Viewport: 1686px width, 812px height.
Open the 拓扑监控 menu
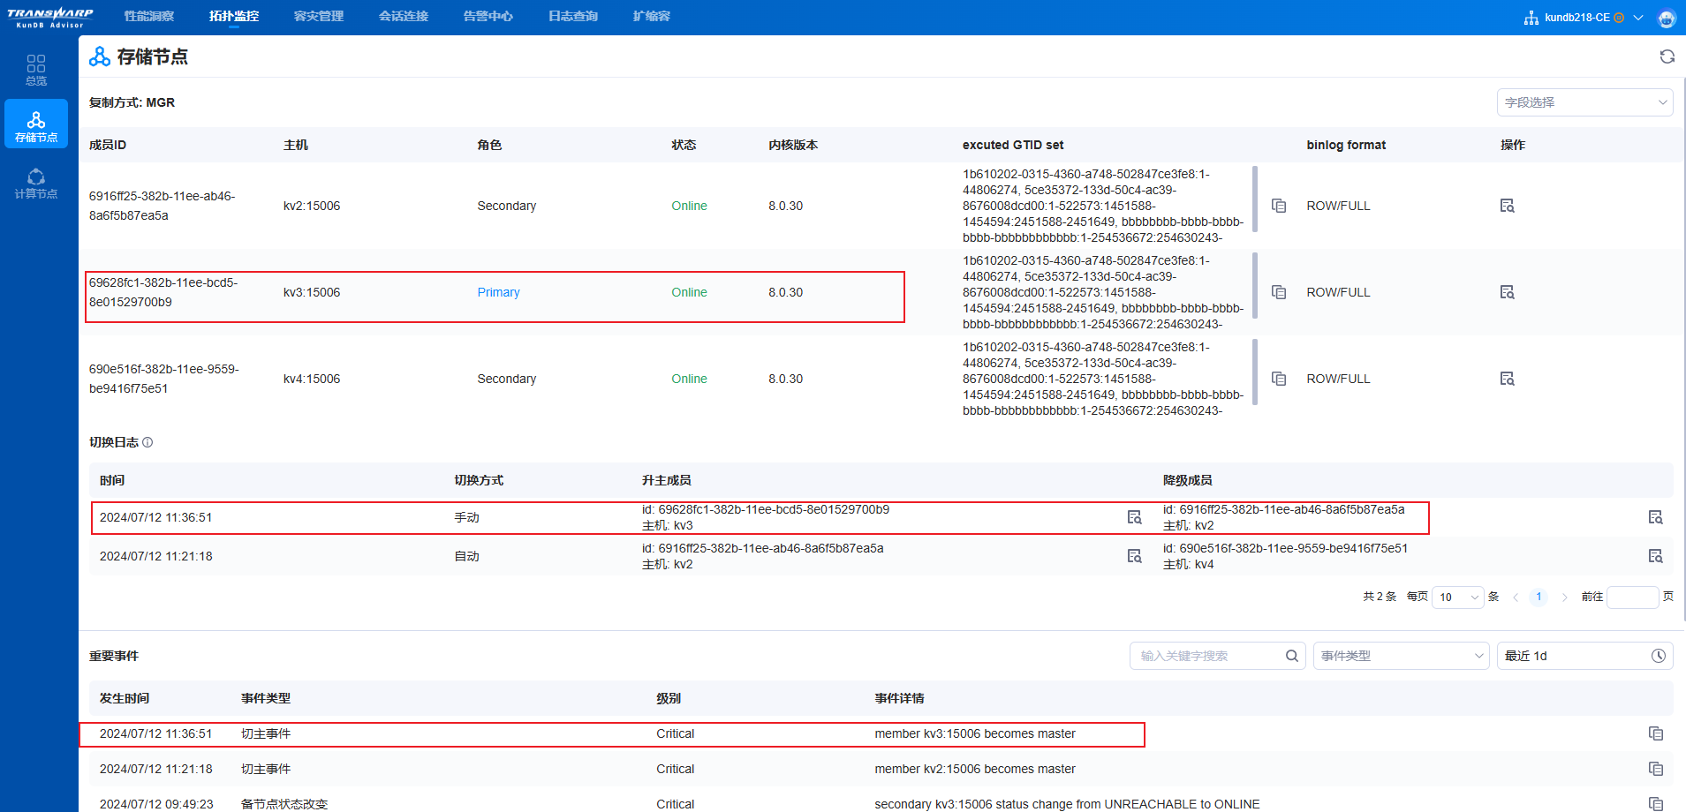tap(234, 17)
